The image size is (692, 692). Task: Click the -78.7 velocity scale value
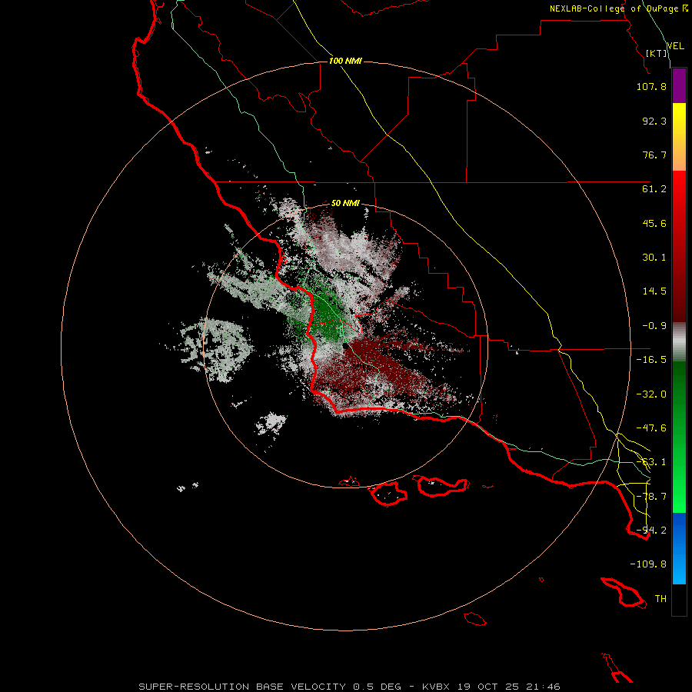pos(651,497)
